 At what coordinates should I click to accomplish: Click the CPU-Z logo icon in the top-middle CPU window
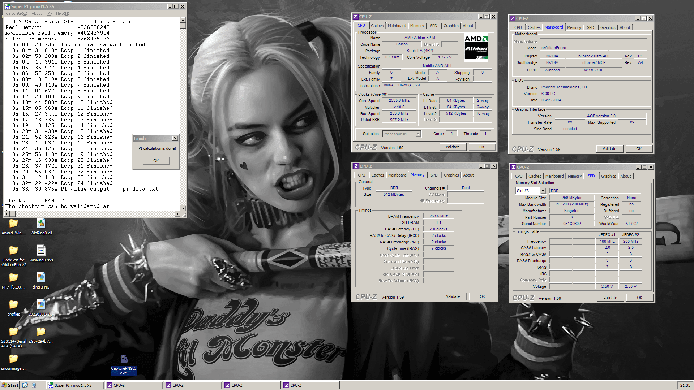point(356,17)
